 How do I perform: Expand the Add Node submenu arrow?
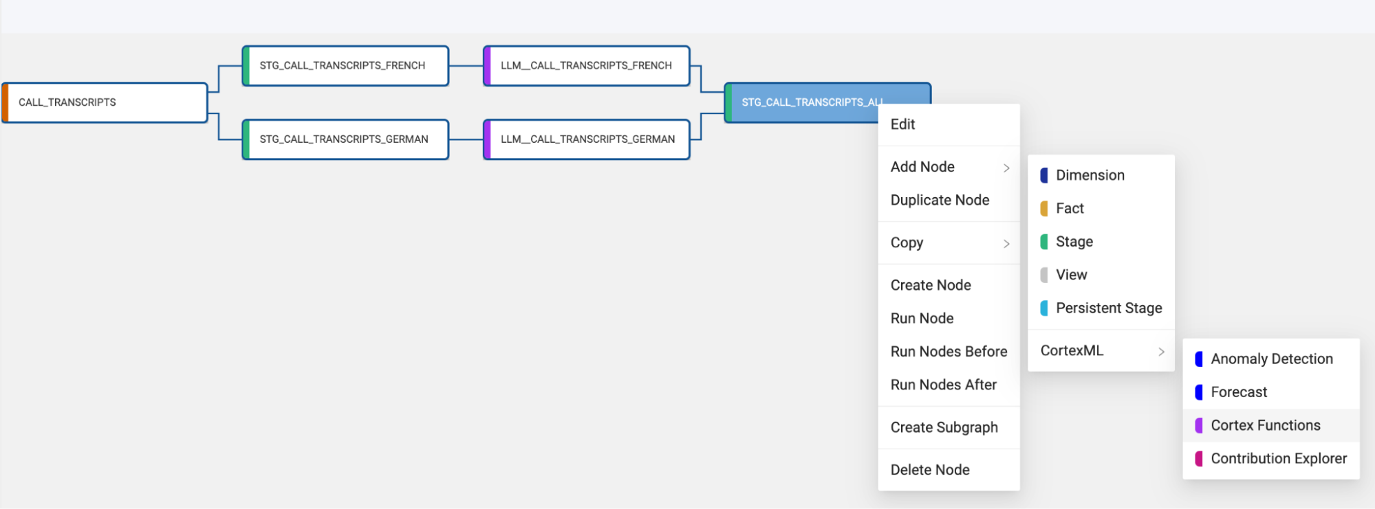(x=1006, y=168)
